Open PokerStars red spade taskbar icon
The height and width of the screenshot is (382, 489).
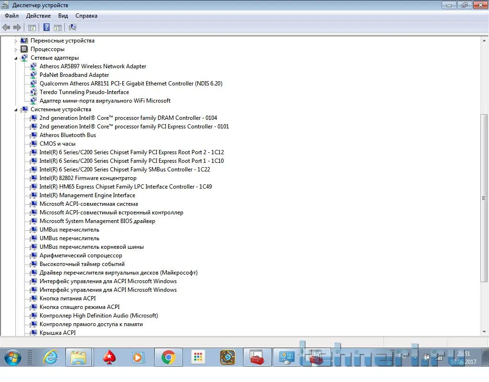[x=109, y=357]
